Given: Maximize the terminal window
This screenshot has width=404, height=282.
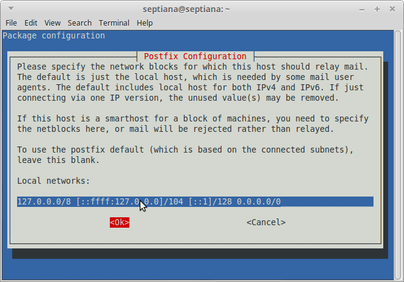Looking at the screenshot, I should [377, 9].
